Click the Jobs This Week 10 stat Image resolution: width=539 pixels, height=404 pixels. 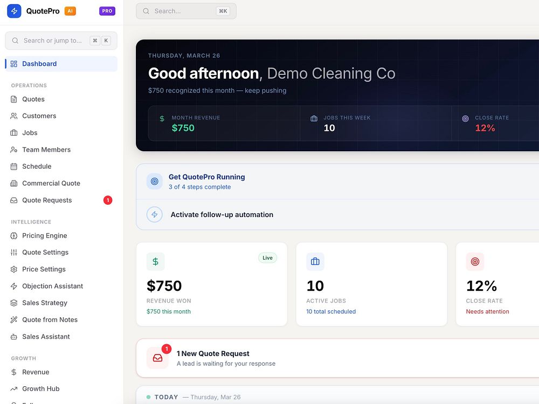click(376, 123)
